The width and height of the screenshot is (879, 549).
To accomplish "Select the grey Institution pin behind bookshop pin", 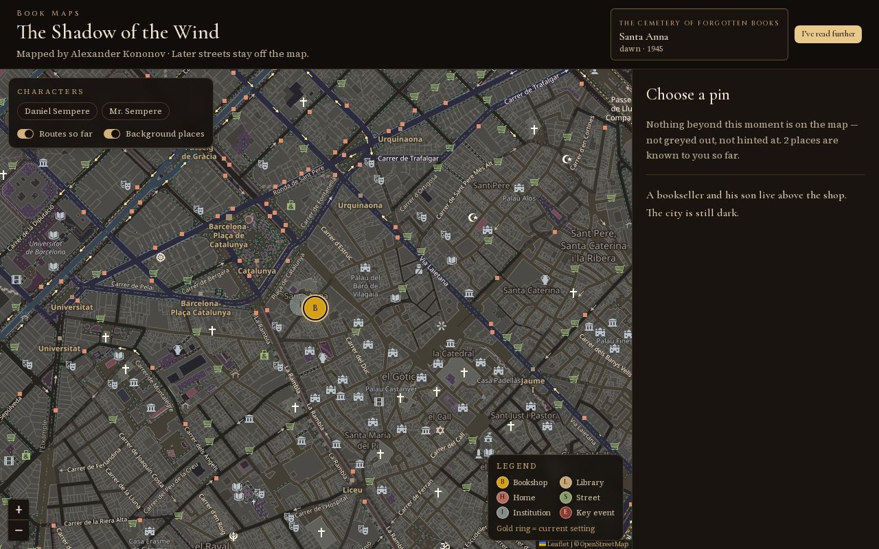I will click(x=299, y=305).
